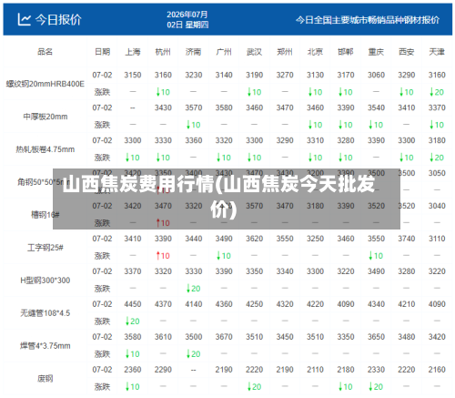Click 角钢 Tianjin price 3050
This screenshot has width=455, height=398.
pyautogui.click(x=437, y=173)
